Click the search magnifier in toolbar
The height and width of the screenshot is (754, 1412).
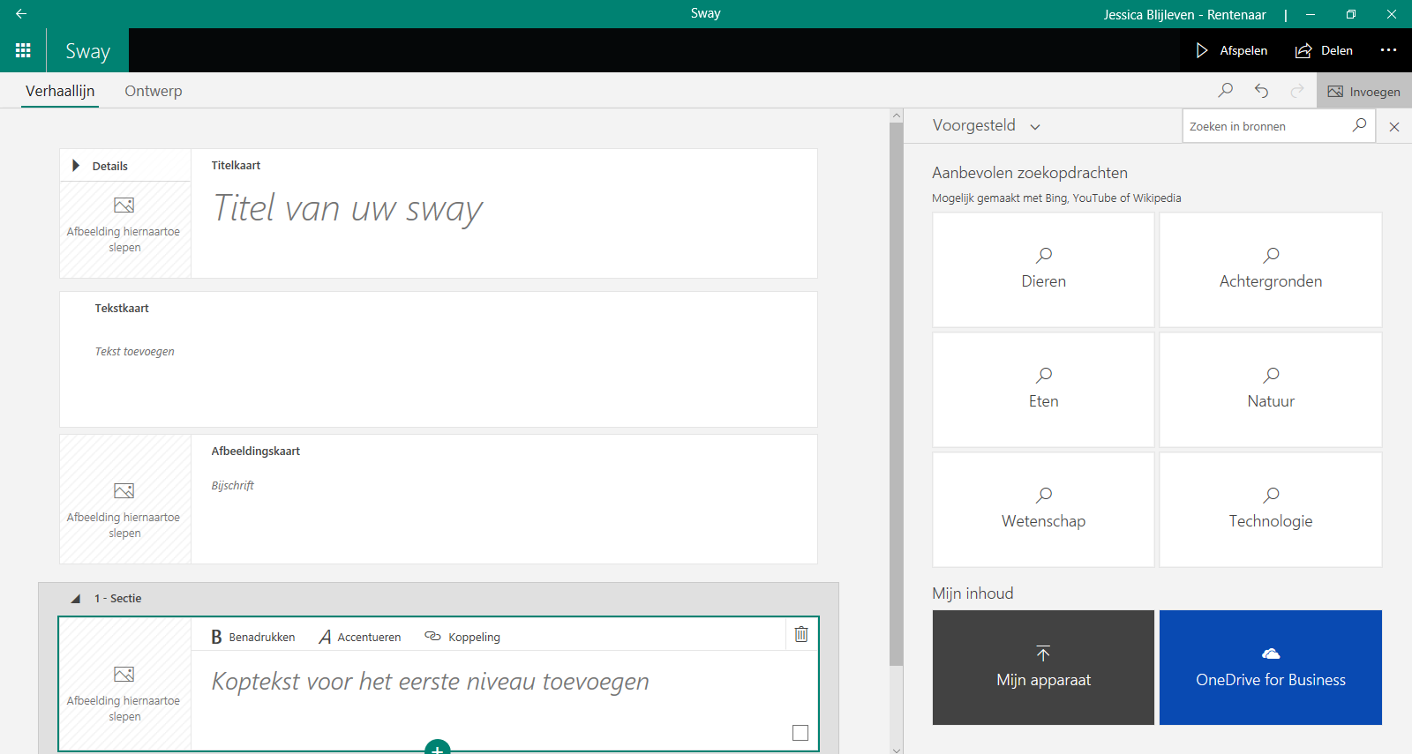(x=1225, y=91)
